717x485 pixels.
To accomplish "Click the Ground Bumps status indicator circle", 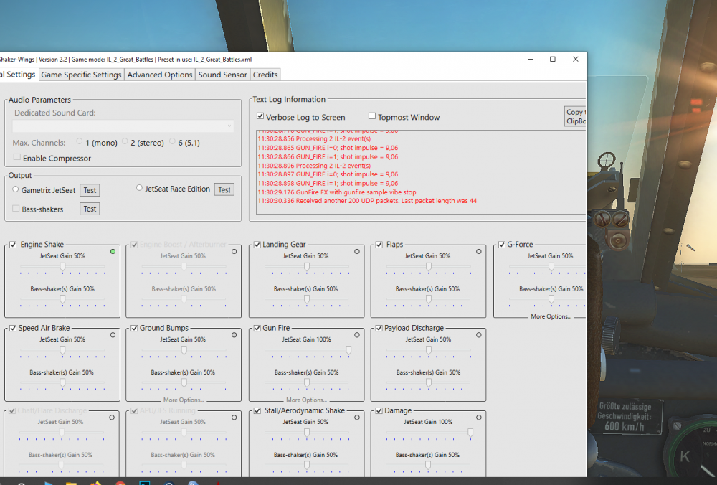I will (x=234, y=335).
